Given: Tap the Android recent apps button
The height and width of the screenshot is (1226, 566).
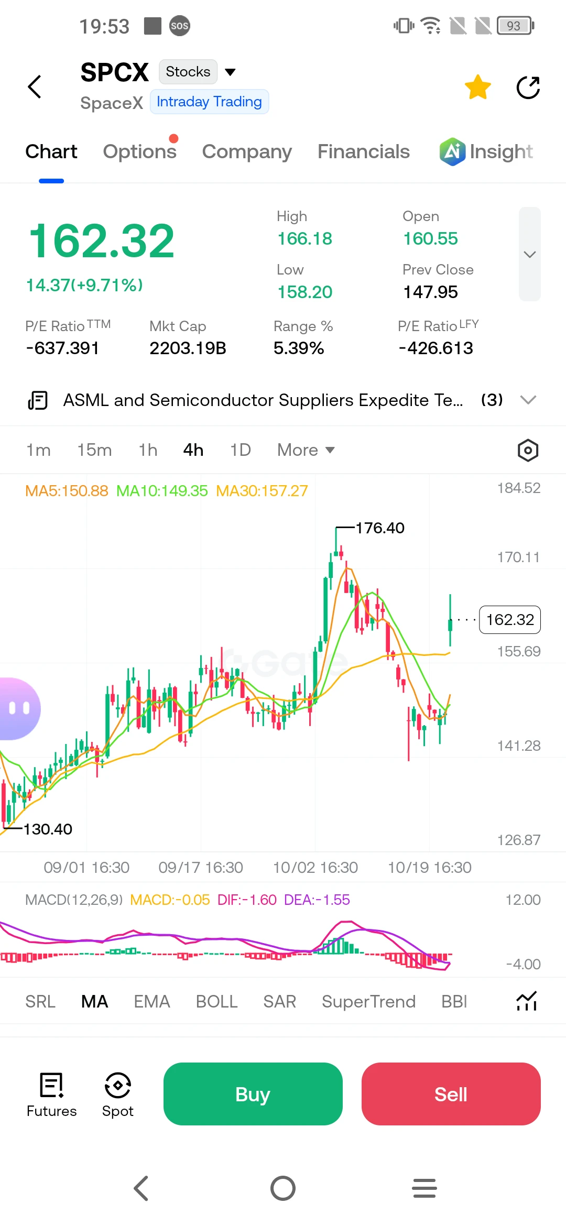Looking at the screenshot, I should pyautogui.click(x=424, y=1188).
